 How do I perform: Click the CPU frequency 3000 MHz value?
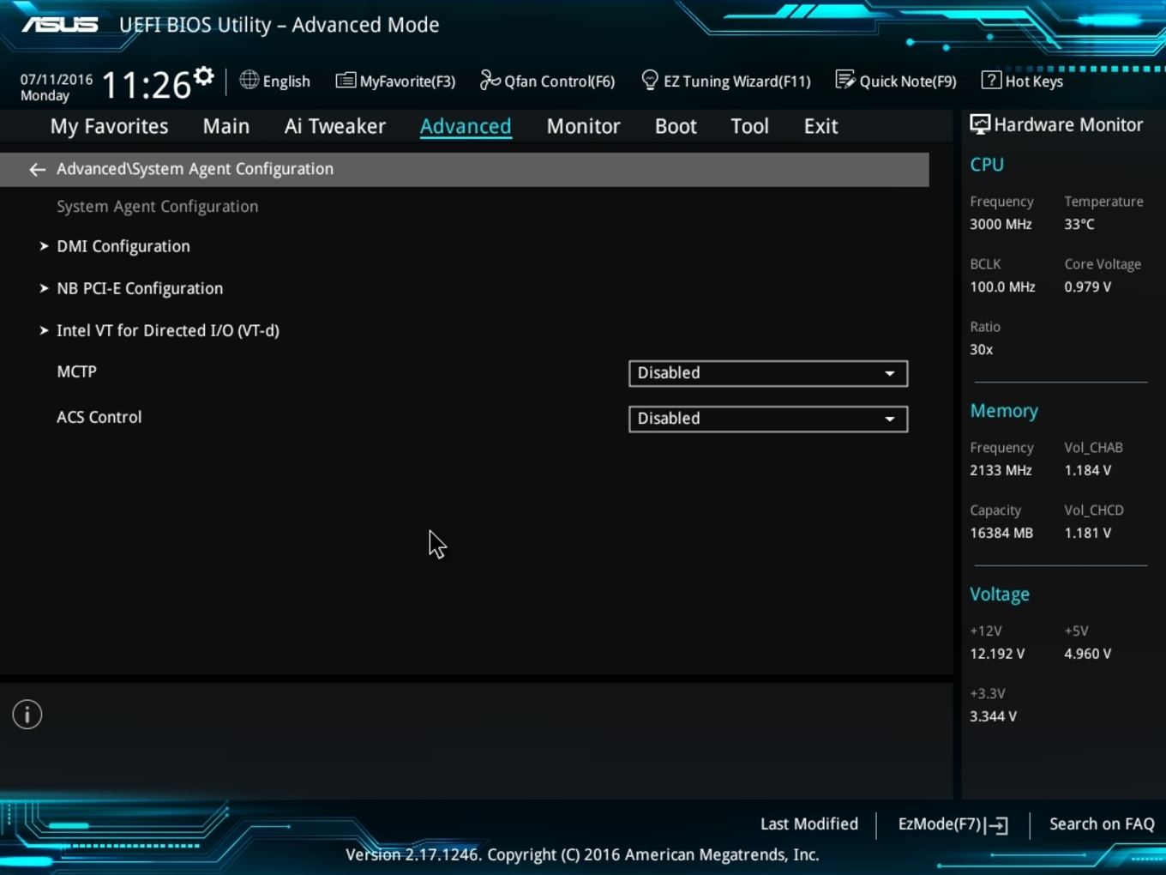[1001, 224]
